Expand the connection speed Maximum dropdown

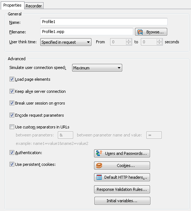click(97, 68)
